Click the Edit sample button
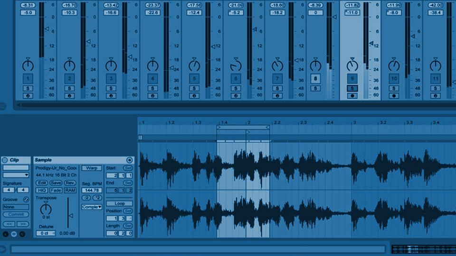 pos(42,183)
